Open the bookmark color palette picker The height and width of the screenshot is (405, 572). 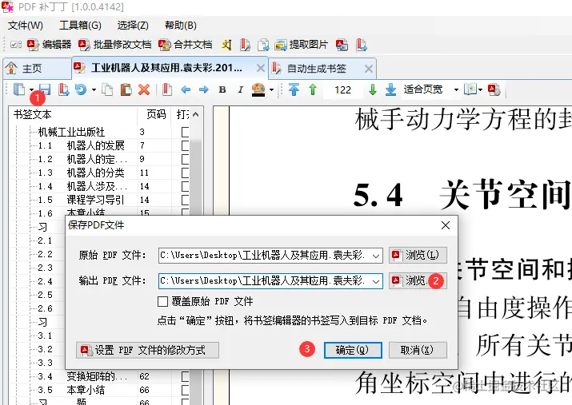258,89
